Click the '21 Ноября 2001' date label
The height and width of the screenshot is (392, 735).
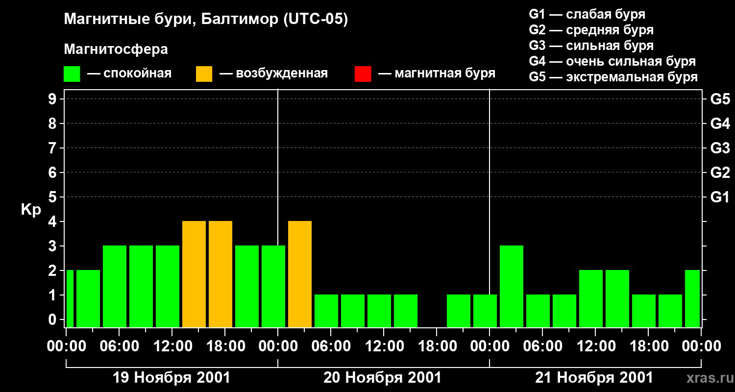coord(594,378)
